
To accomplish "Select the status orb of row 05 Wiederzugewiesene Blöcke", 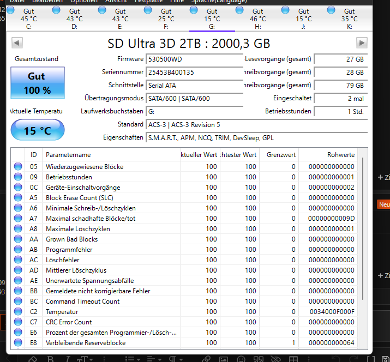I will 18,166.
